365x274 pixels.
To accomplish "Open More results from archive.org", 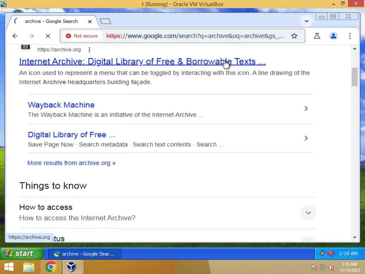I will 71,163.
